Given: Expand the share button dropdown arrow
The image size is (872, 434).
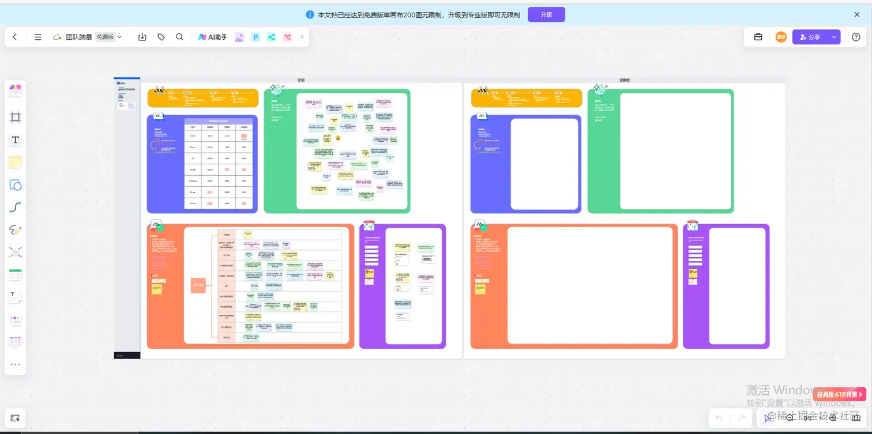Looking at the screenshot, I should [834, 37].
